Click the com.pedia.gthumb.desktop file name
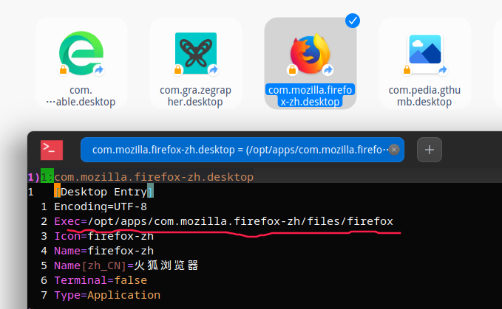502x309 pixels. click(x=425, y=96)
